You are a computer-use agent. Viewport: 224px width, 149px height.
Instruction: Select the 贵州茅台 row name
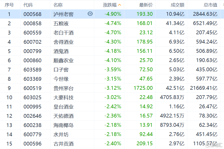pos(63,88)
